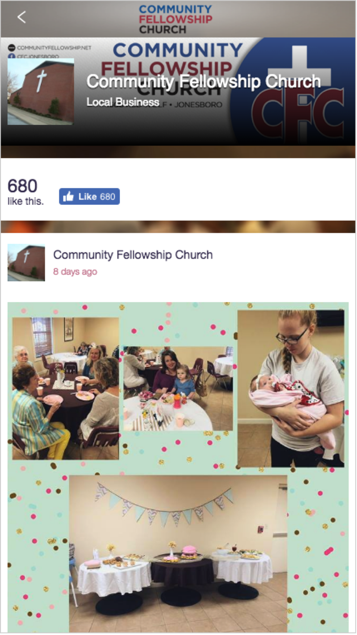The height and width of the screenshot is (635, 357).
Task: Click the 680 like count number
Action: point(22,186)
